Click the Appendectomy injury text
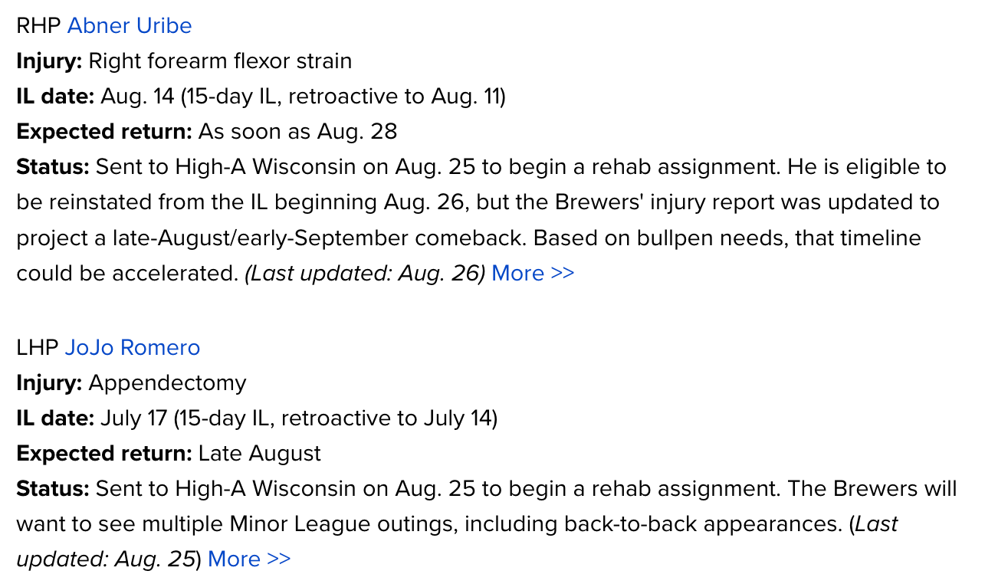Screen dimensions: 1008x584 coord(168,382)
